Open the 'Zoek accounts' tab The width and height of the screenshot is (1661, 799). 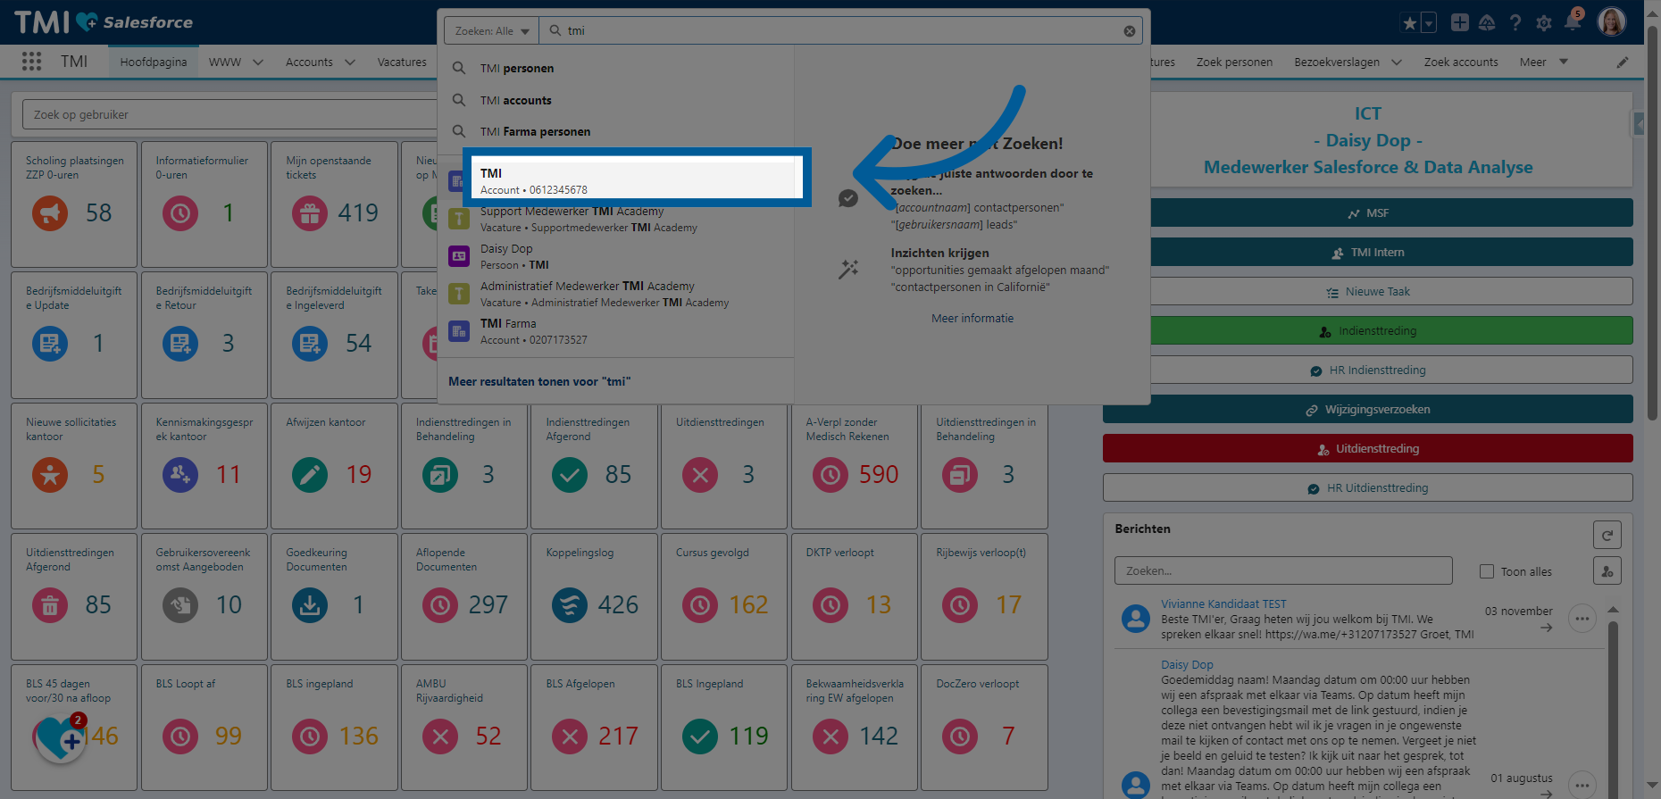click(1461, 62)
